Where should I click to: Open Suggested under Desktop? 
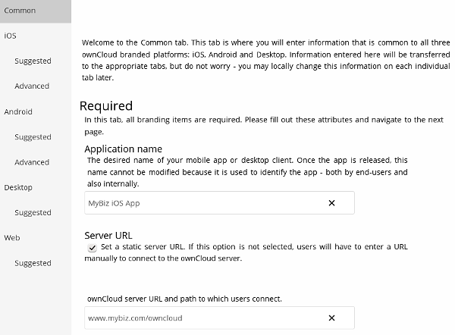pos(33,213)
